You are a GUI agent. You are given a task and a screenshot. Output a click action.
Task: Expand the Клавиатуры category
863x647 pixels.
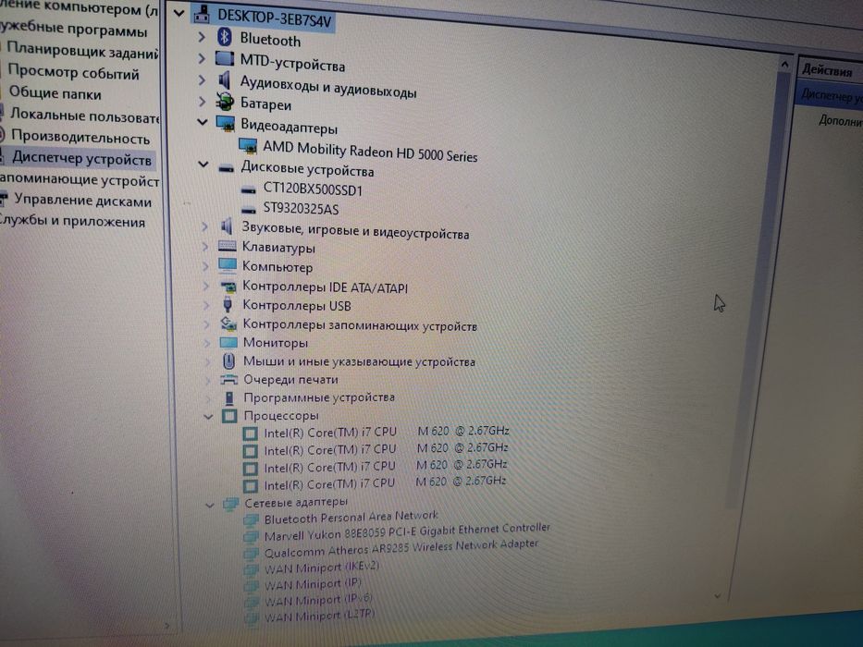(205, 246)
